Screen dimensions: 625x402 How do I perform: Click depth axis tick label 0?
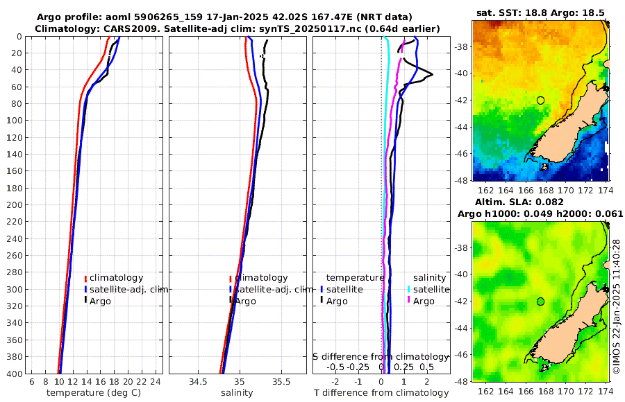19,37
